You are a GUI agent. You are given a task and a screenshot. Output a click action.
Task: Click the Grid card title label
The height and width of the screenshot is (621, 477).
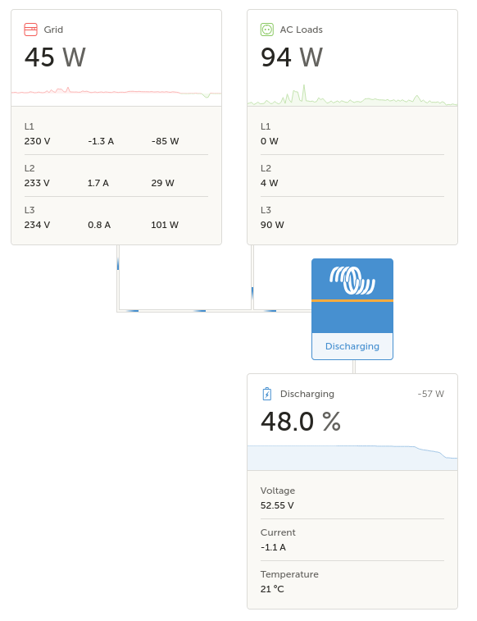point(53,30)
